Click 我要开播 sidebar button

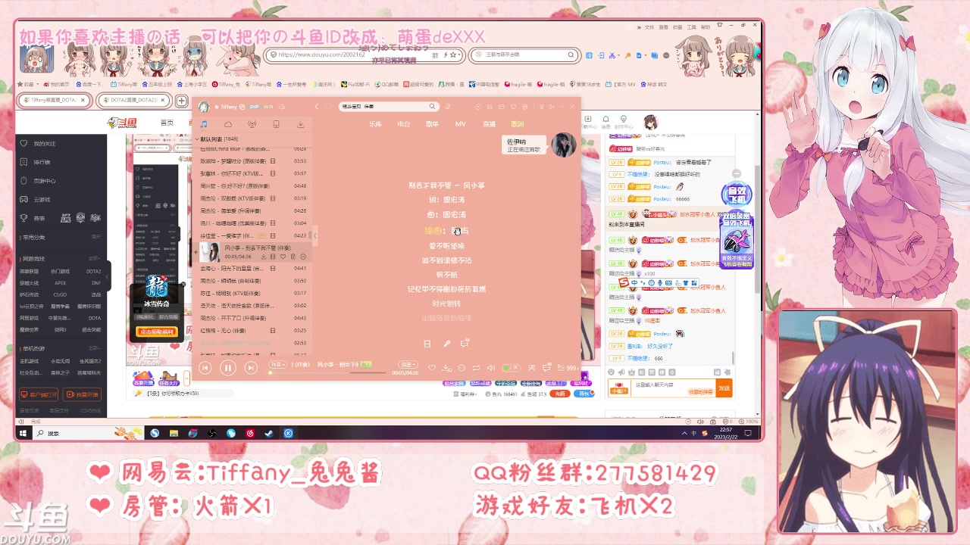pyautogui.click(x=82, y=394)
